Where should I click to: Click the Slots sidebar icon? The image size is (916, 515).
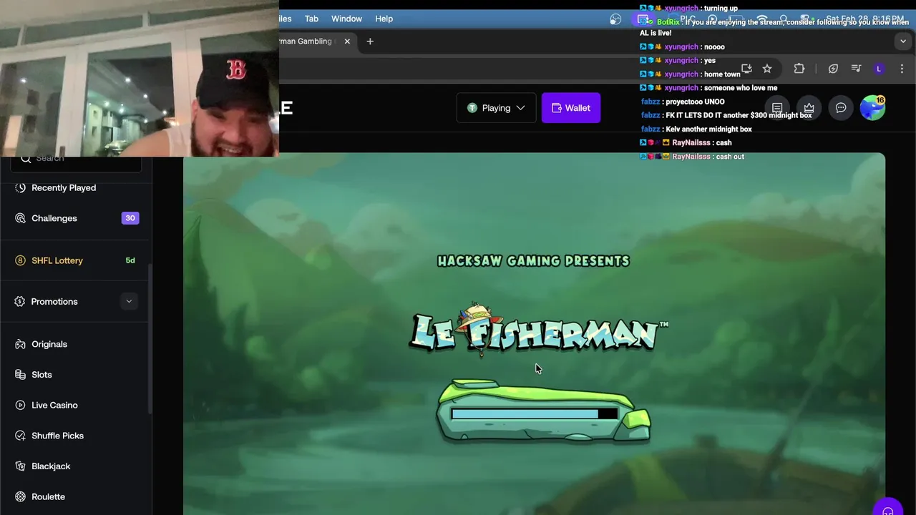click(x=20, y=375)
